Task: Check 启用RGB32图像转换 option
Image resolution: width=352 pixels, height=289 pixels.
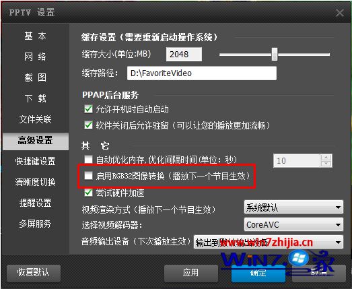Action: coord(88,176)
